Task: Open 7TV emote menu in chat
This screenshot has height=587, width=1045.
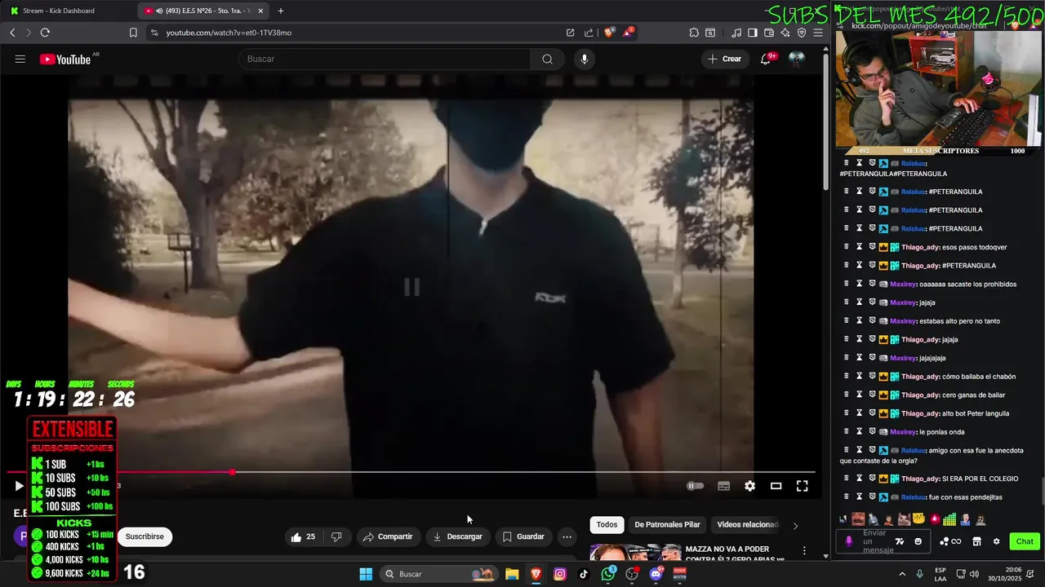Action: tap(900, 541)
